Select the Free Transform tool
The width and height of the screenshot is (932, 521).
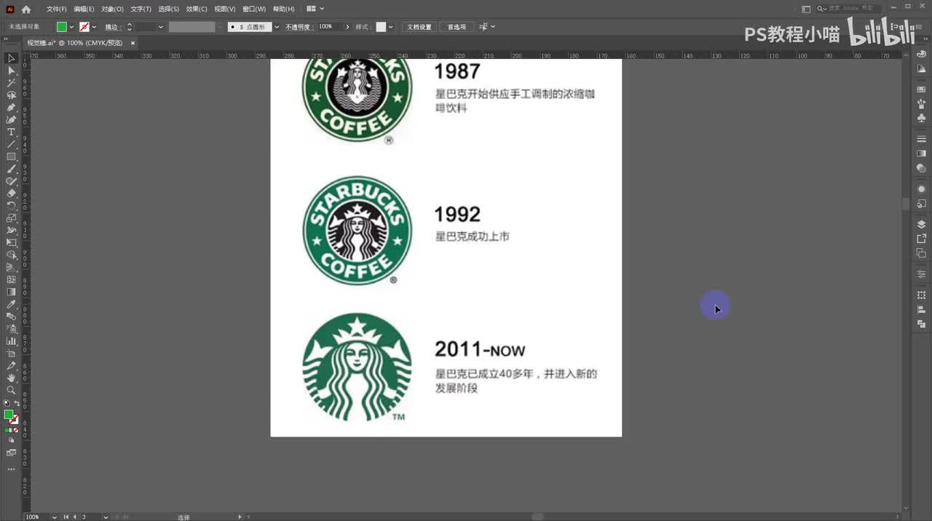click(11, 242)
